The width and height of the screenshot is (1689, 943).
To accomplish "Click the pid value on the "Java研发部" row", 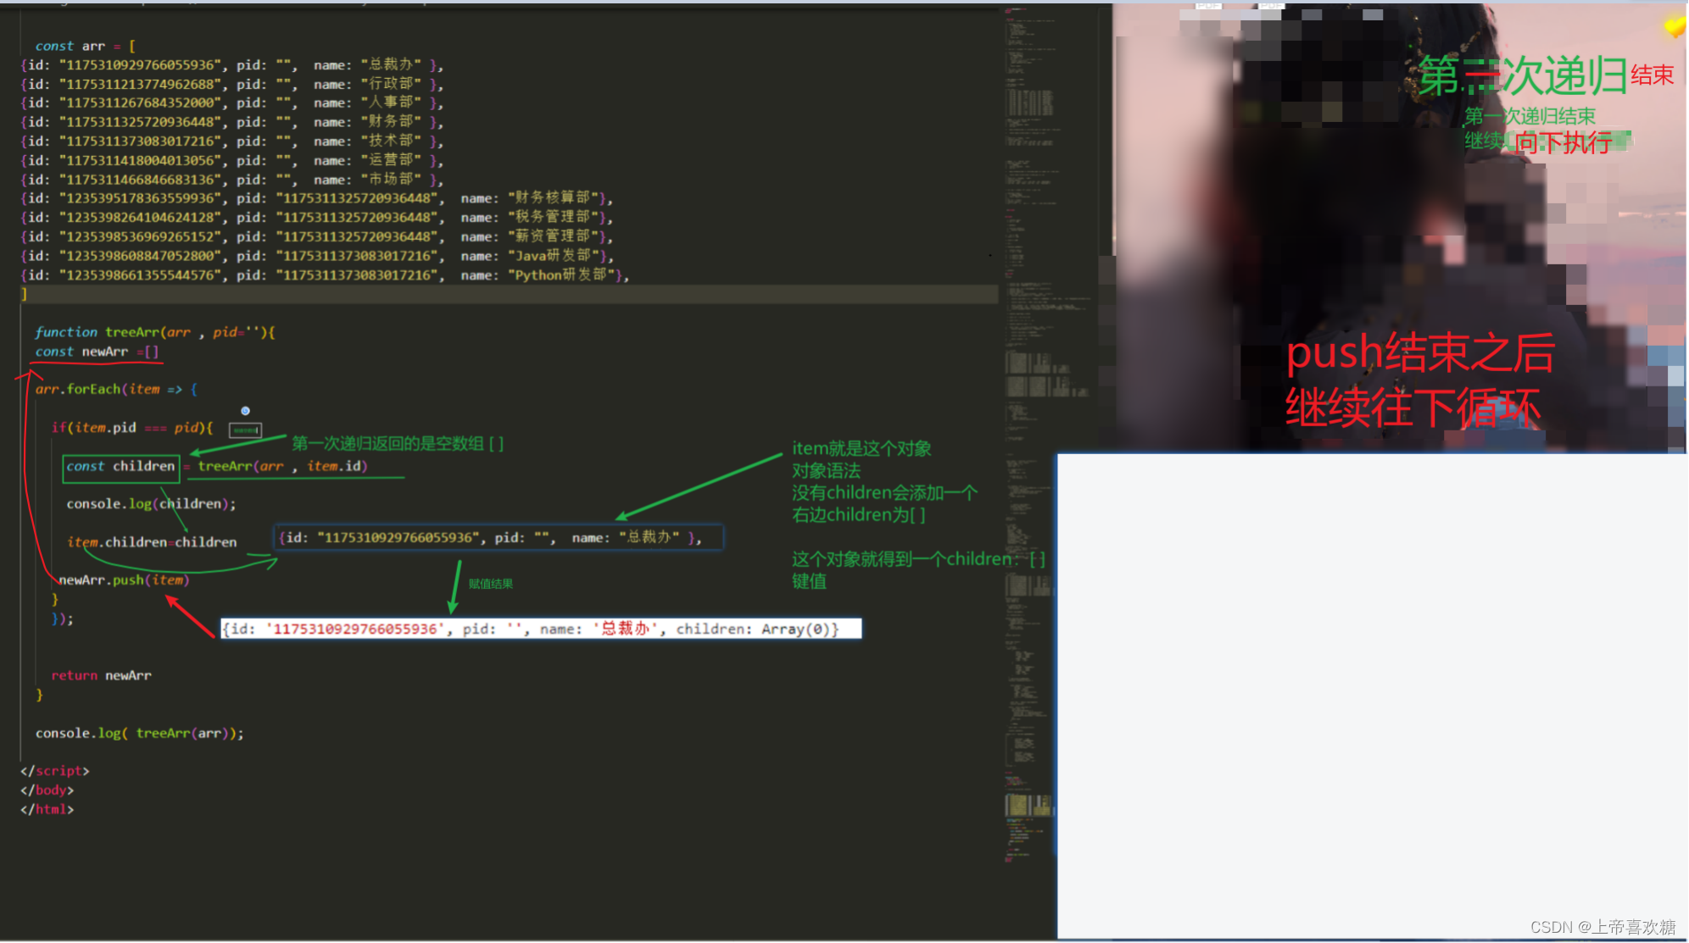I will click(x=357, y=256).
